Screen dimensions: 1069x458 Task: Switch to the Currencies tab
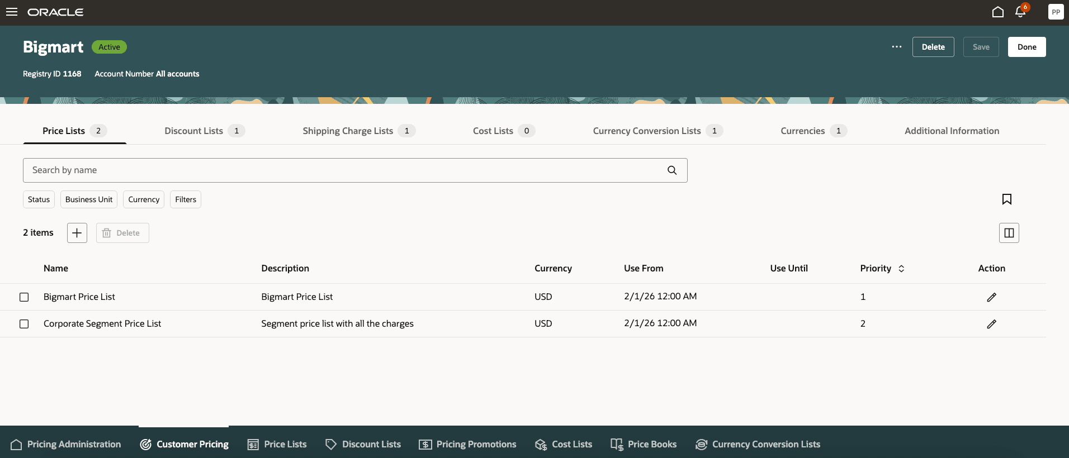[x=814, y=131]
